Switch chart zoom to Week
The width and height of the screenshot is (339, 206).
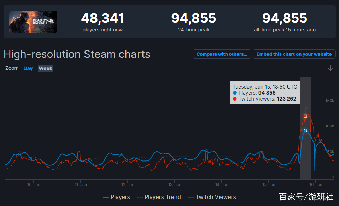[x=45, y=68]
